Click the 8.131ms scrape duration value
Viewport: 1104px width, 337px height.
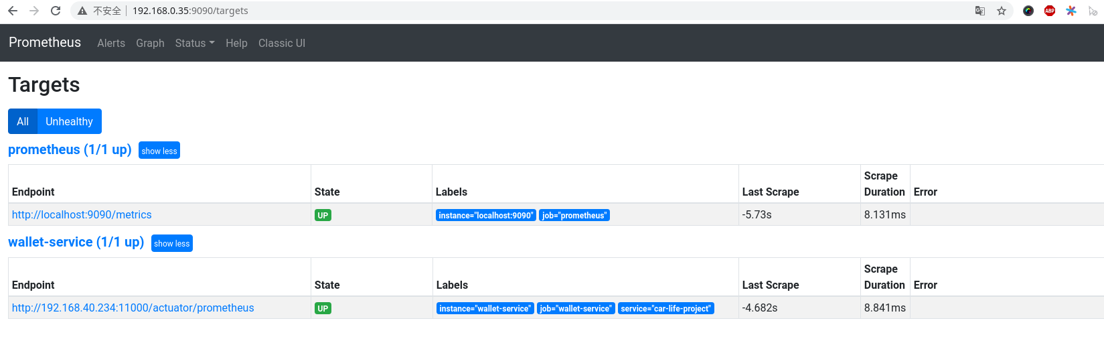coord(885,214)
